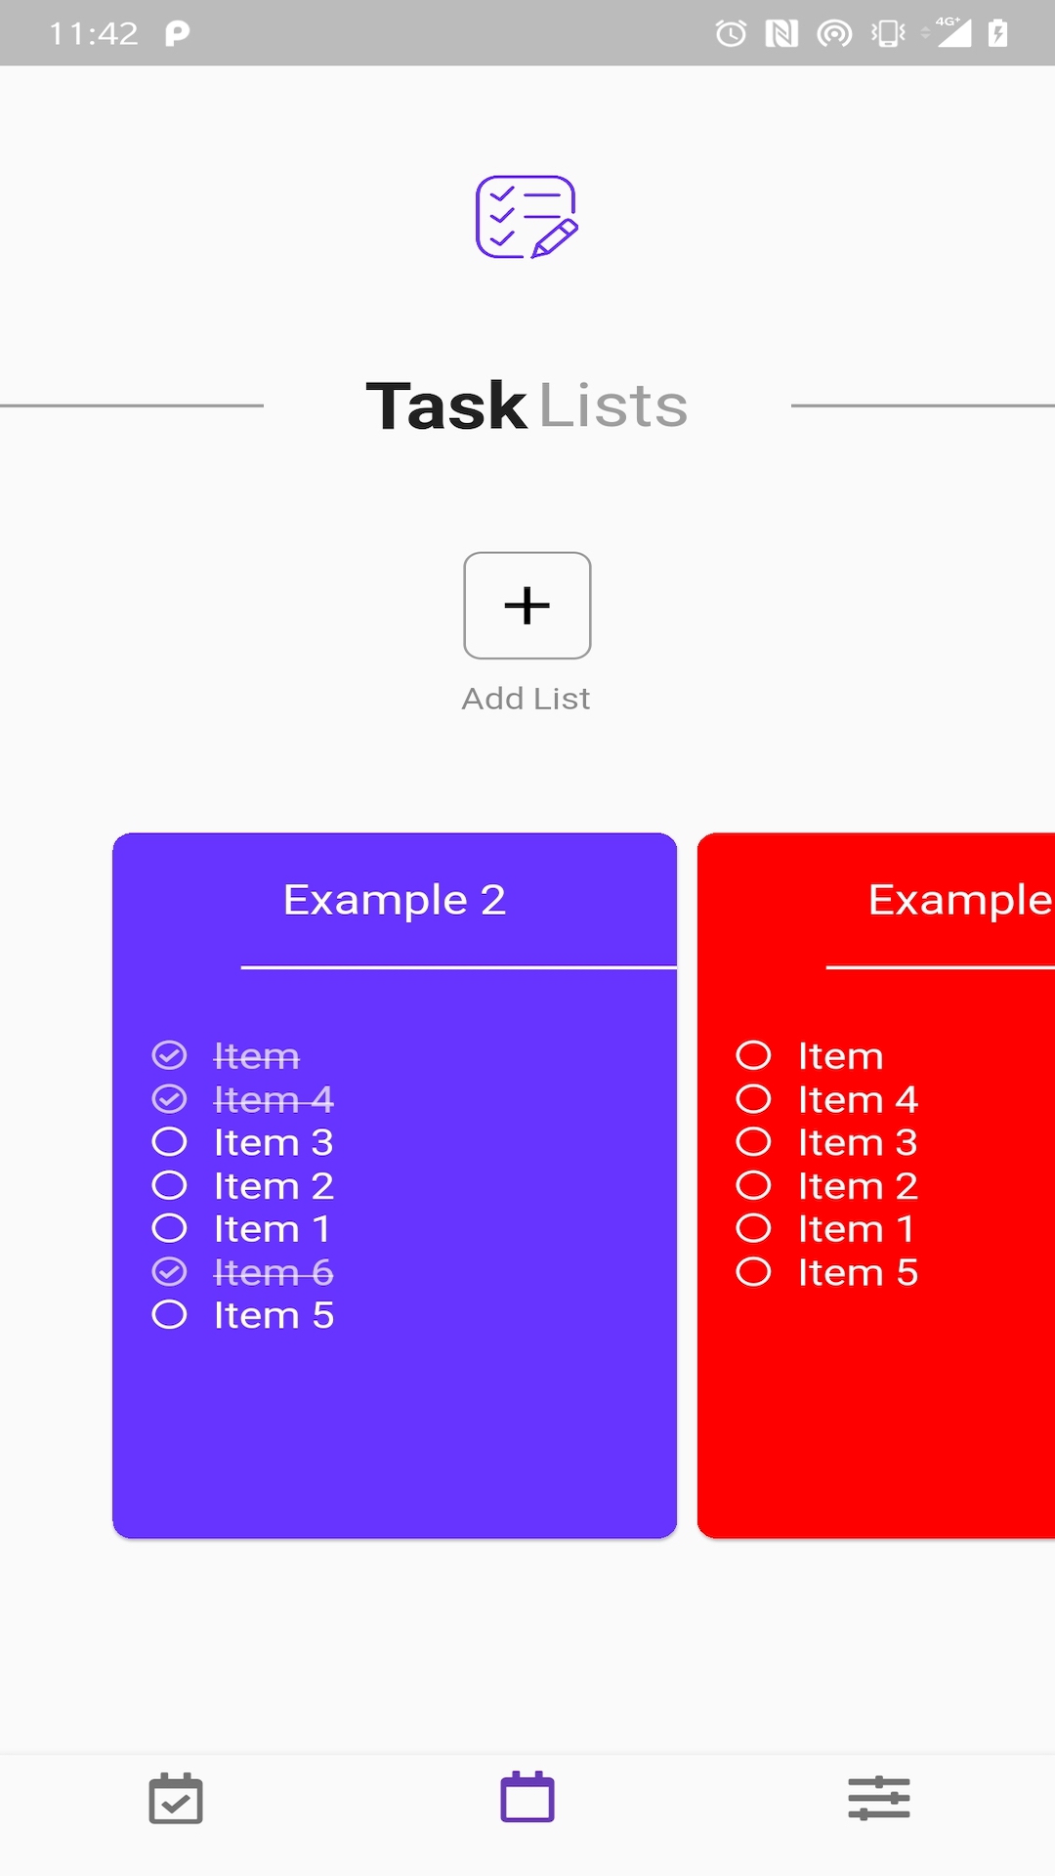1055x1876 pixels.
Task: Tap the hotspot icon in status bar
Action: [x=834, y=34]
